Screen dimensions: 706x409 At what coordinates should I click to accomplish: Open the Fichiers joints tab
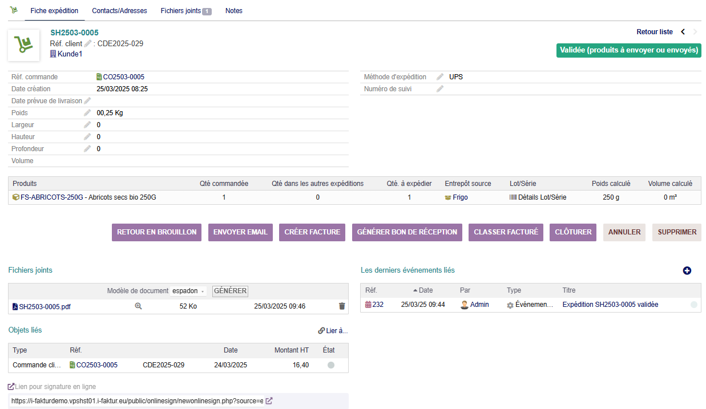(x=185, y=11)
